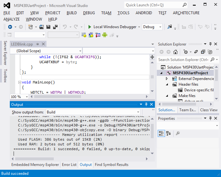
Task: Click the New Project toolbar icon
Action: [30, 27]
